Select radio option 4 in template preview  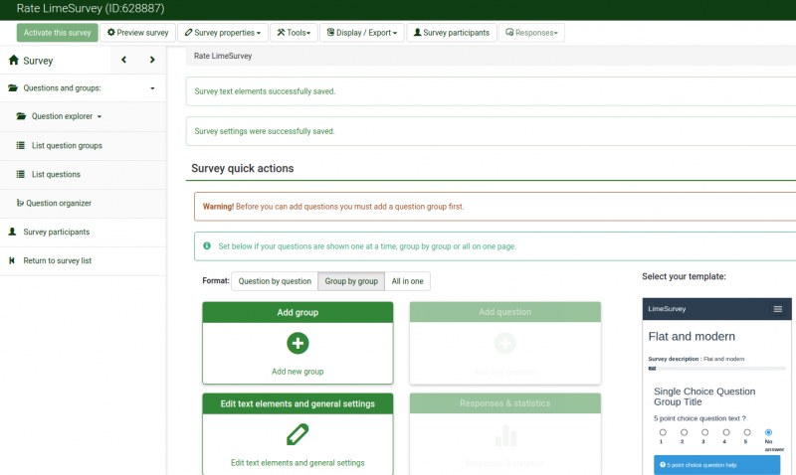(726, 432)
